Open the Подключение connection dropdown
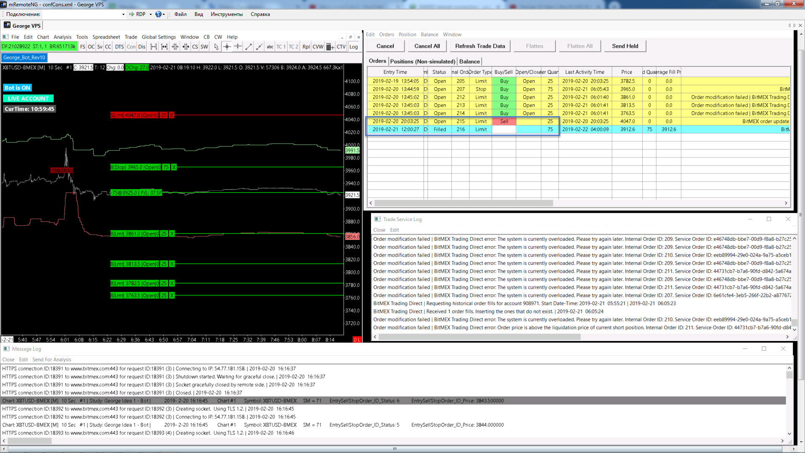The height and width of the screenshot is (453, 805). click(x=123, y=14)
